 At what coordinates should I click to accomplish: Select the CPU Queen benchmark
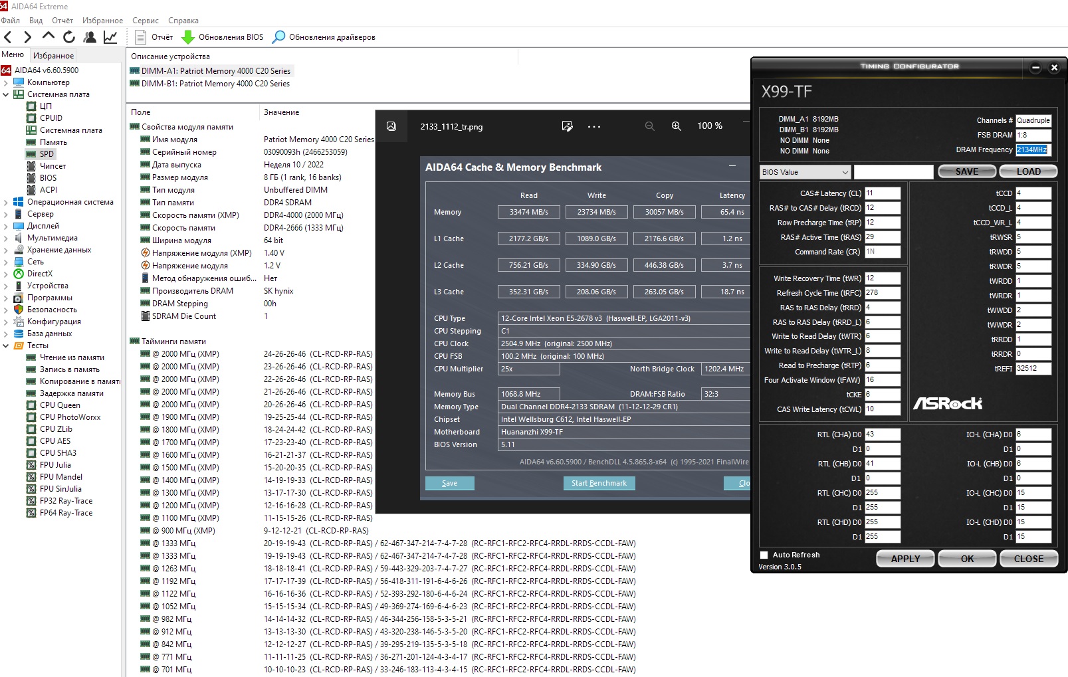pos(60,405)
